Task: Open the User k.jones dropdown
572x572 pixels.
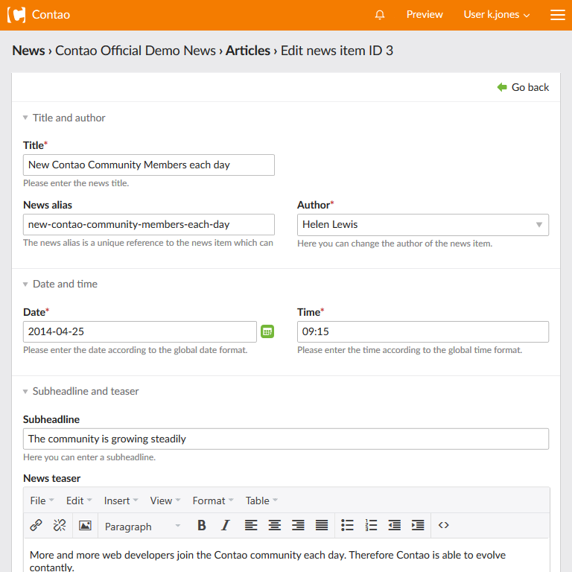Action: (497, 15)
